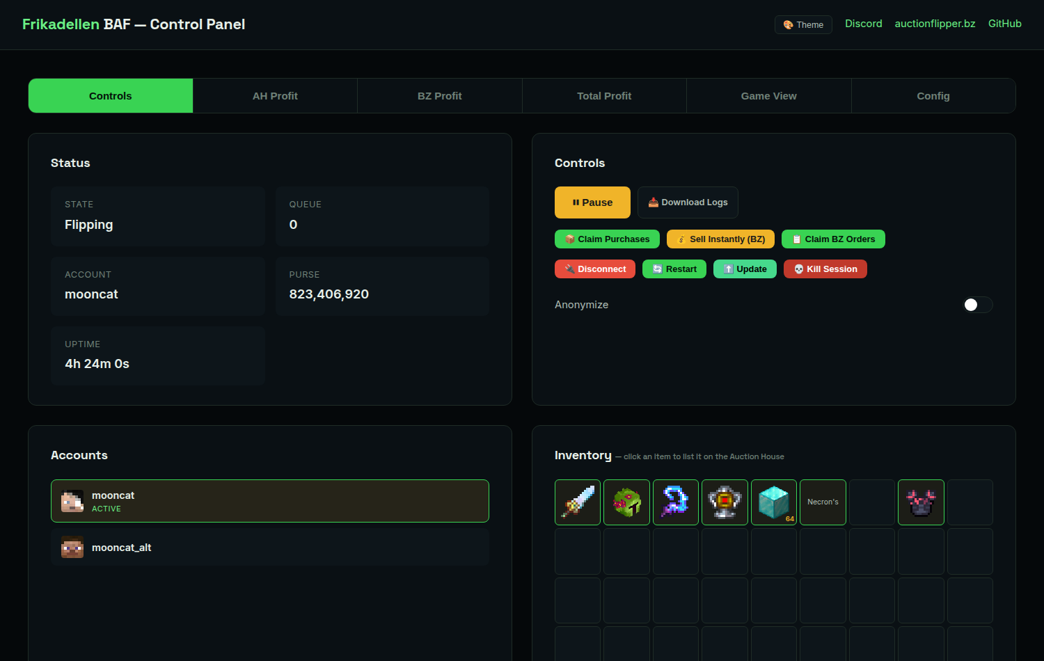Select the mooncat_alt account name
The image size is (1044, 661).
122,548
